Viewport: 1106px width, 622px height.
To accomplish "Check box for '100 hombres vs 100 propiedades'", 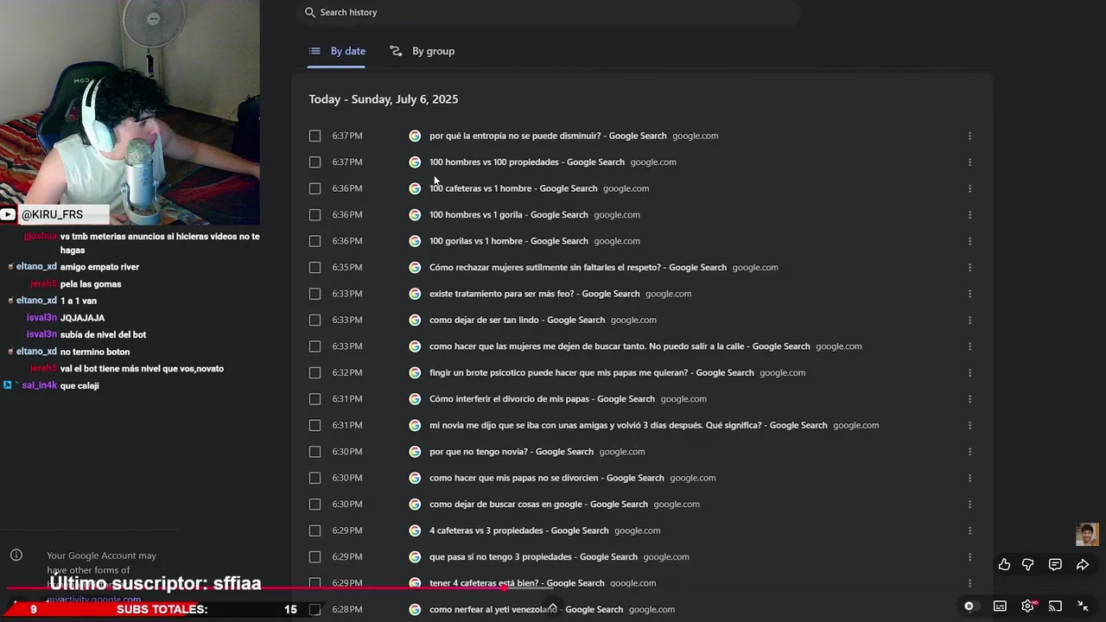I will (x=315, y=162).
